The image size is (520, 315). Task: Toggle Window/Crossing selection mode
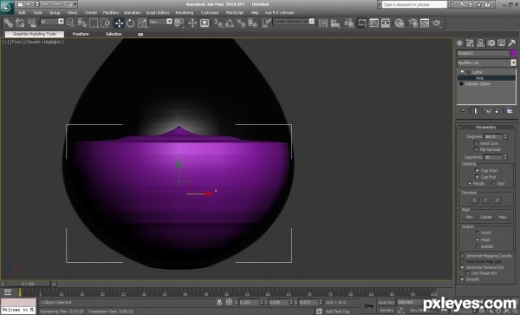(106, 23)
